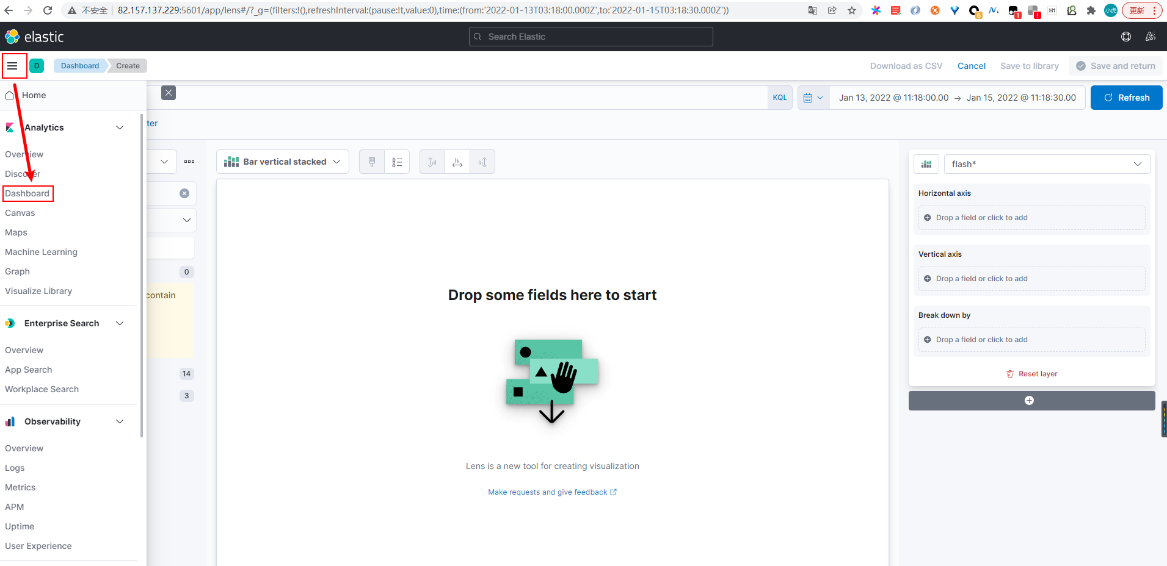Viewport: 1167px width, 566px height.
Task: Click the browser share icon
Action: tap(832, 10)
